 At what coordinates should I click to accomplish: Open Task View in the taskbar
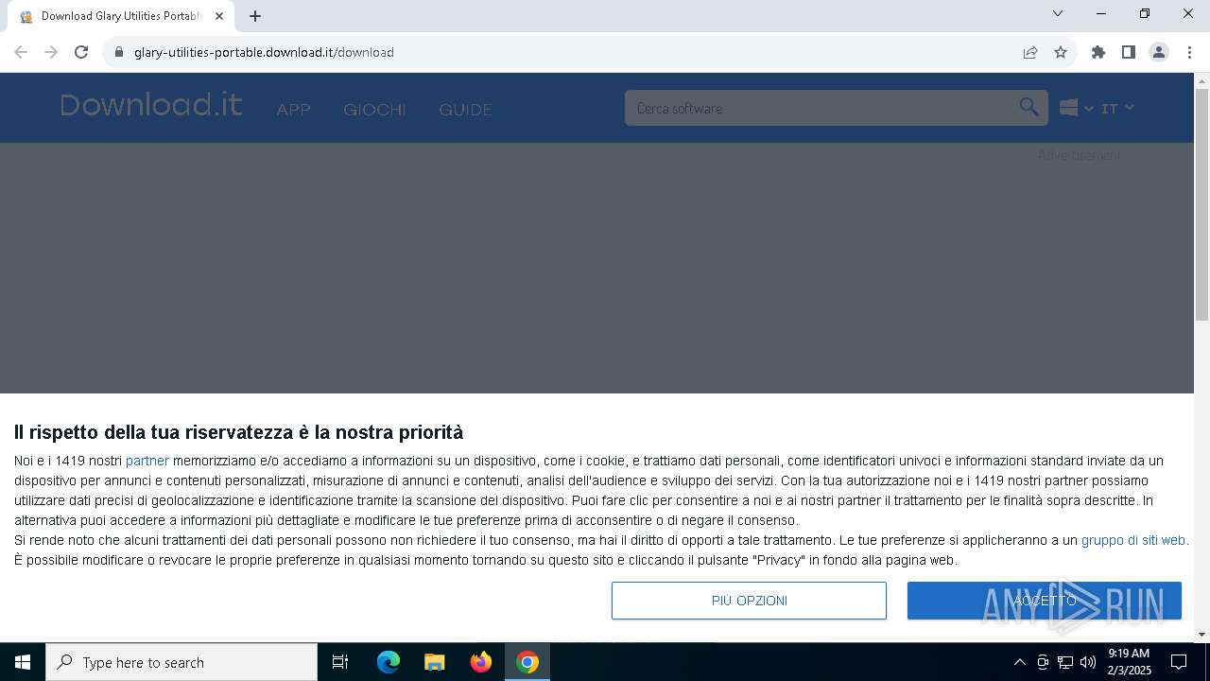click(x=340, y=662)
